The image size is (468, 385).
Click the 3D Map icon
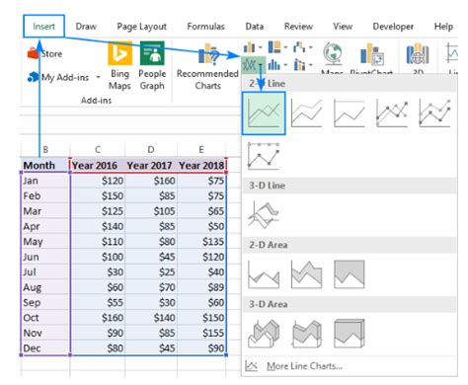tap(418, 54)
